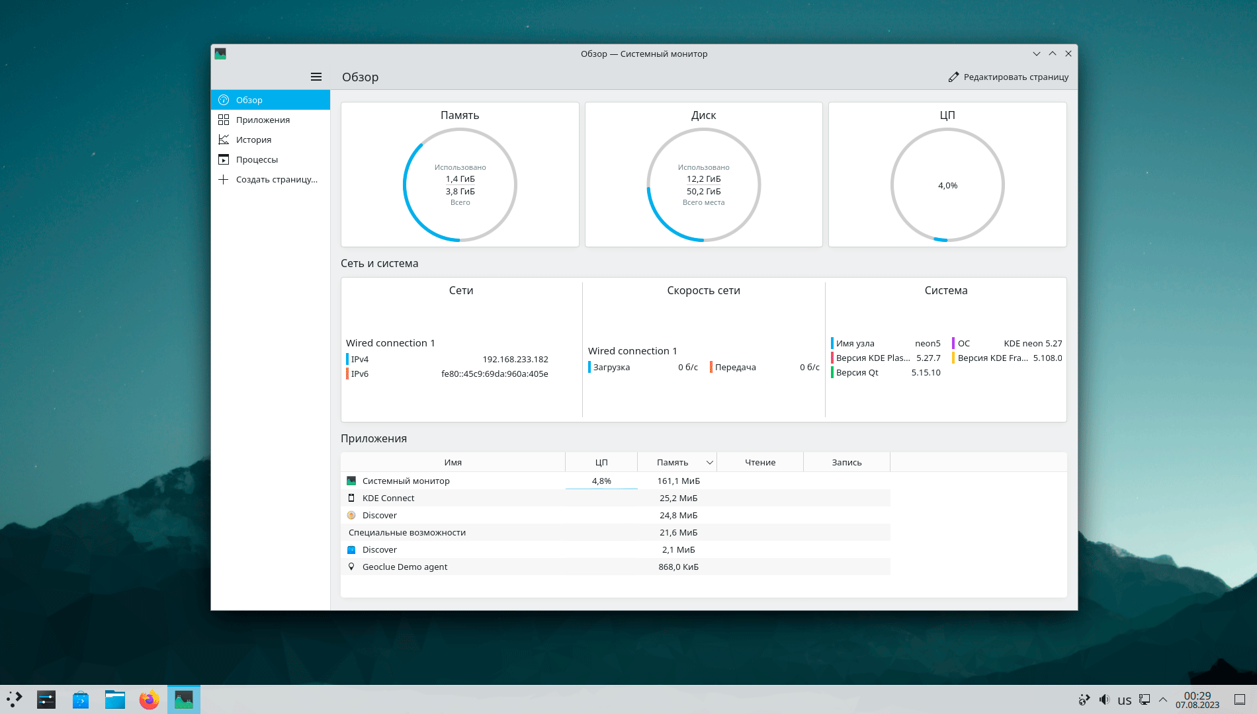Open the Firefox browser from taskbar
The width and height of the screenshot is (1257, 714).
[150, 699]
